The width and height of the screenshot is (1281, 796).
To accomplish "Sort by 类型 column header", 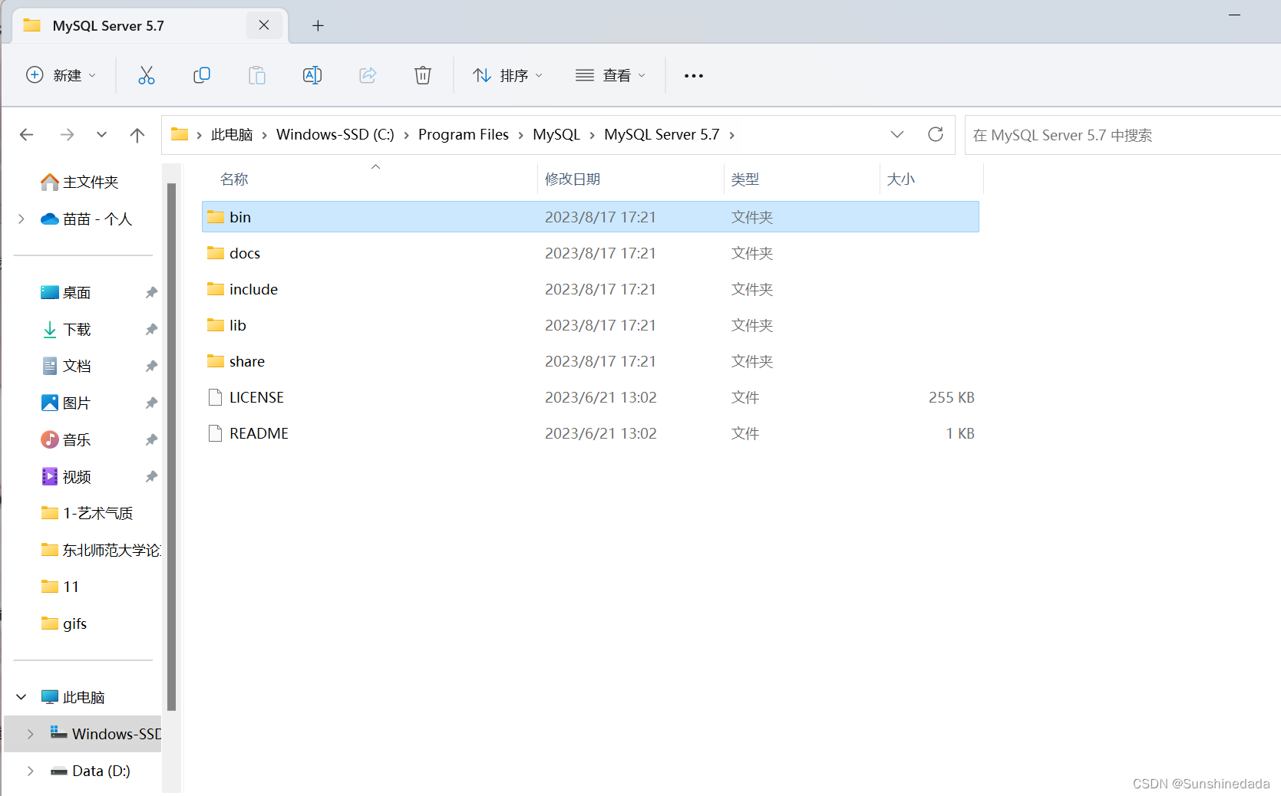I will (745, 179).
